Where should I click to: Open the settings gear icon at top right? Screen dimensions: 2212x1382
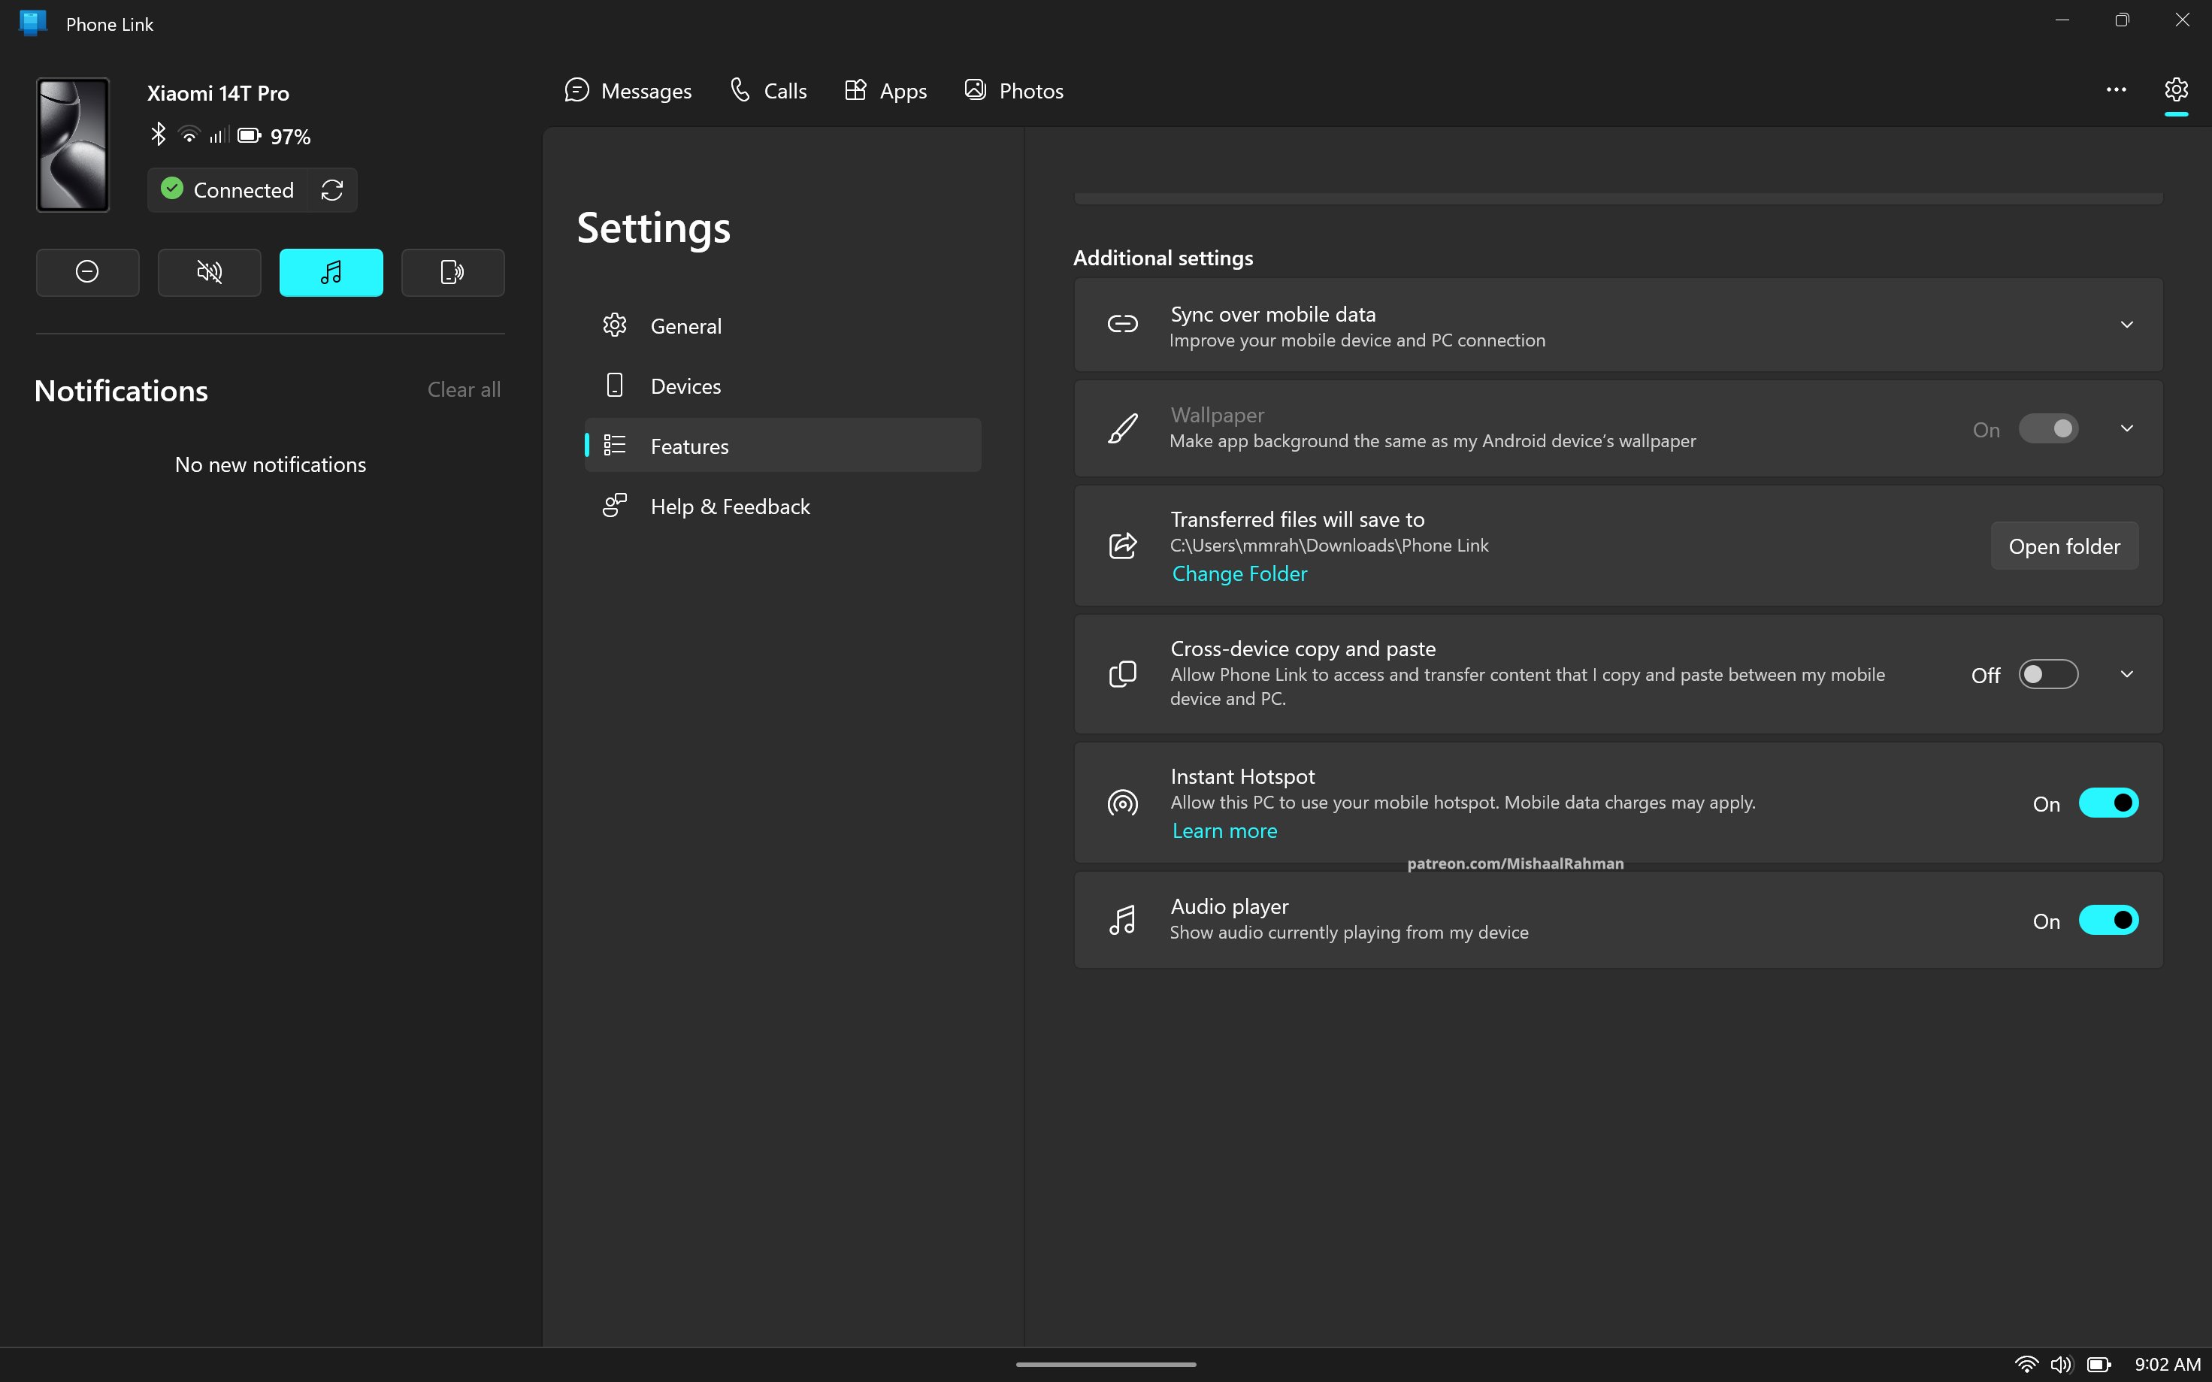(2175, 89)
